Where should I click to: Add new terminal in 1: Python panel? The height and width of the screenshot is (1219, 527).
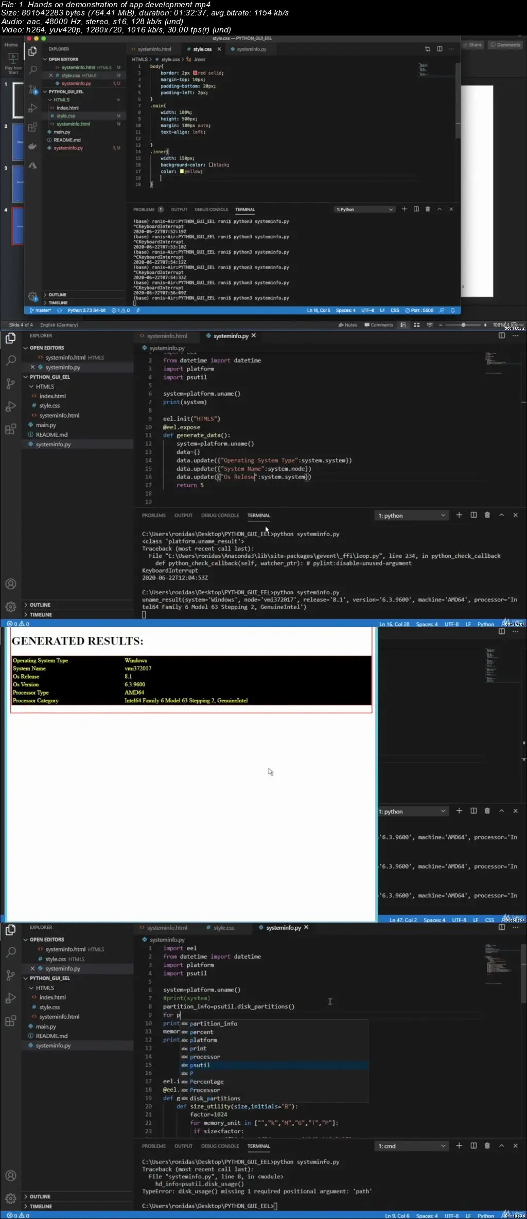404,209
